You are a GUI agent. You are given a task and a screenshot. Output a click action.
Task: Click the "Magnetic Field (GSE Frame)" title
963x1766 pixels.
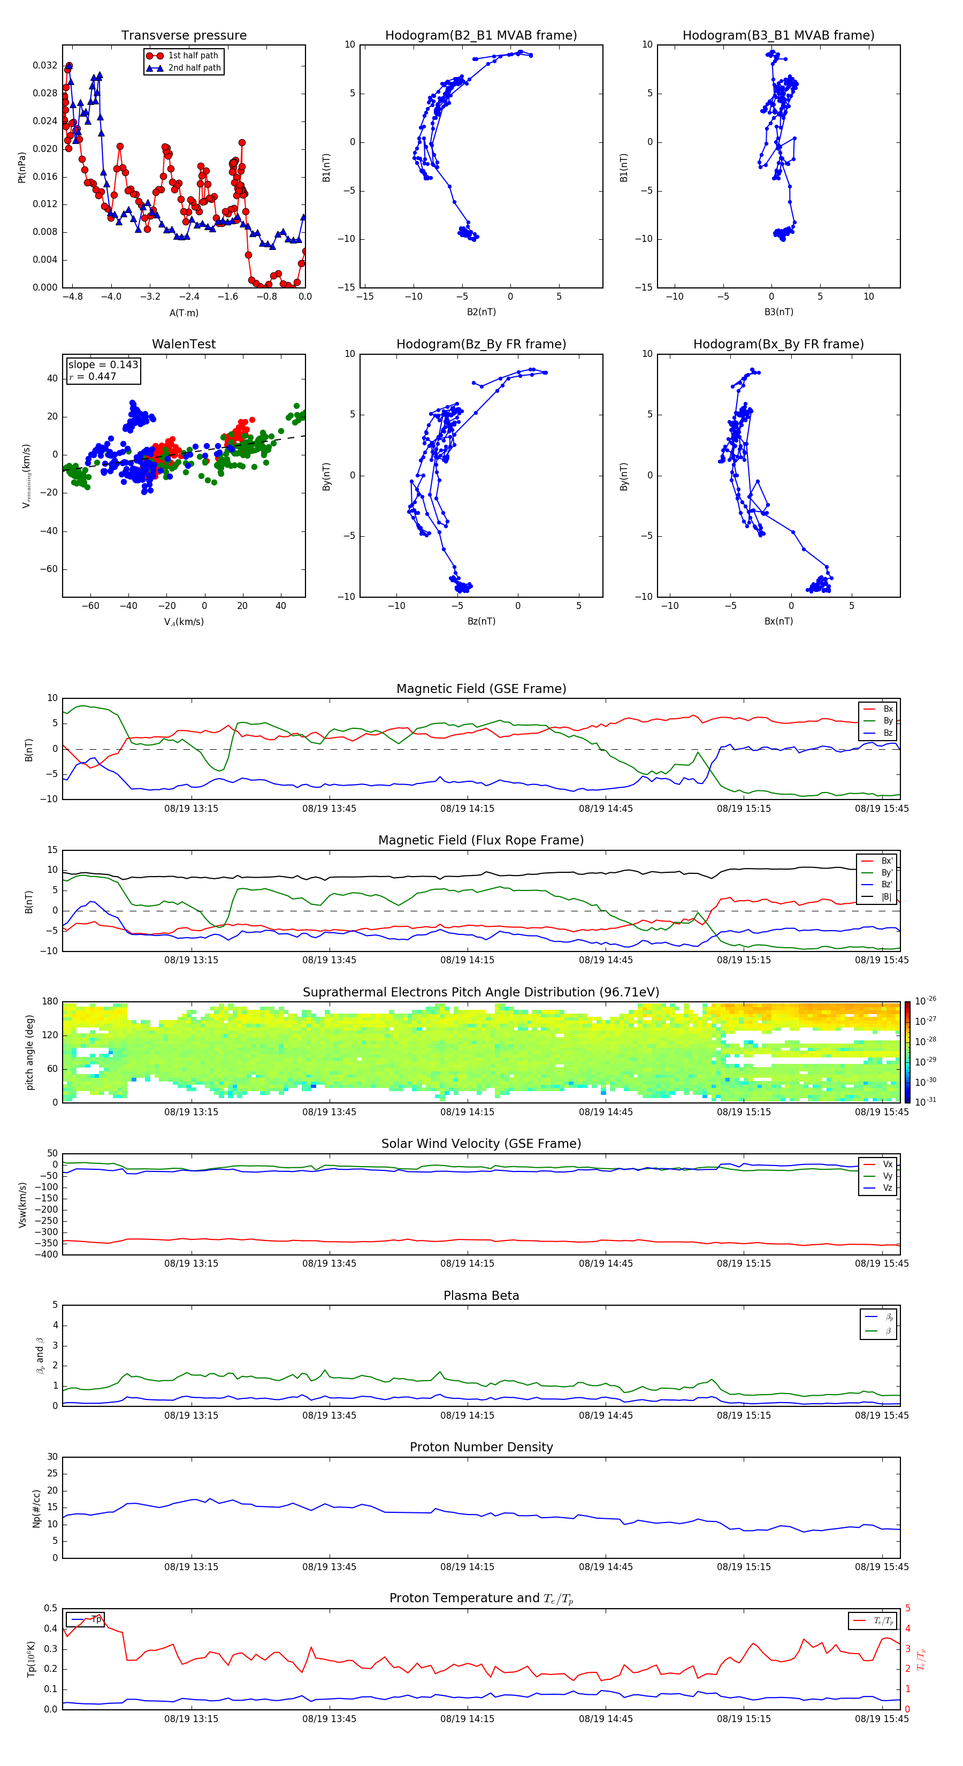click(x=481, y=689)
